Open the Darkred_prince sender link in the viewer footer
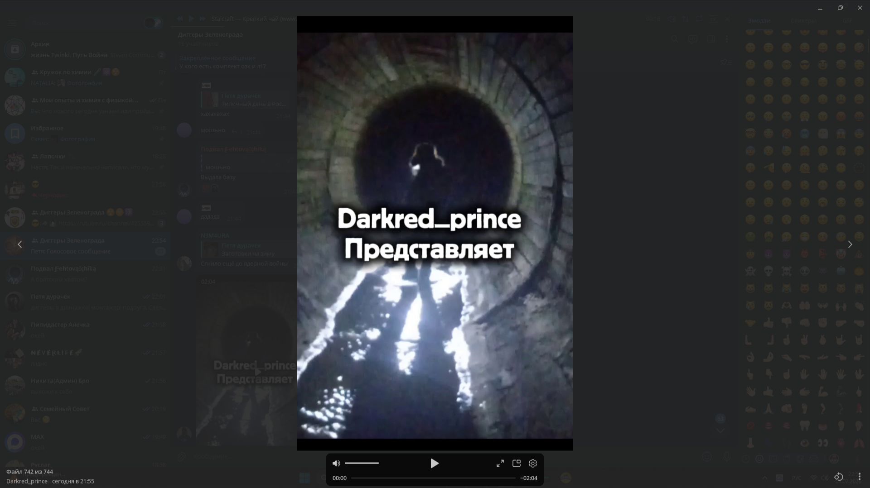 pyautogui.click(x=27, y=481)
